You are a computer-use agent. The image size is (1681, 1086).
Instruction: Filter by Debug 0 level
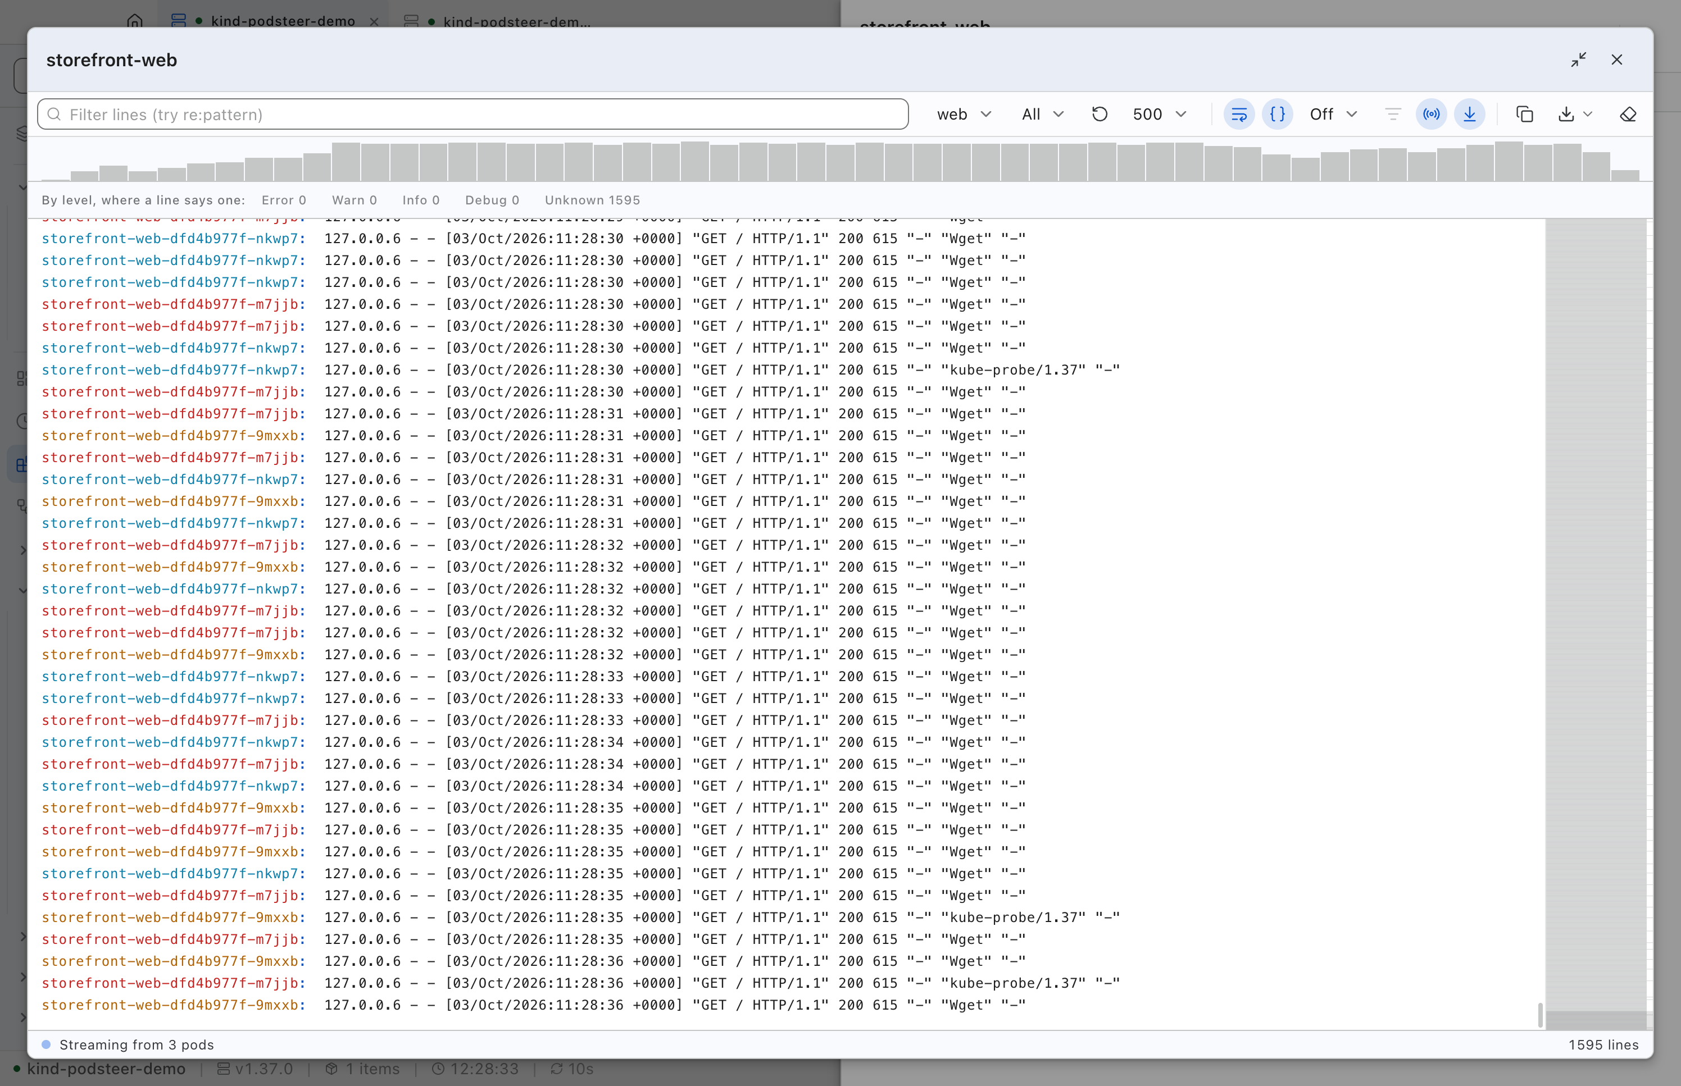492,200
